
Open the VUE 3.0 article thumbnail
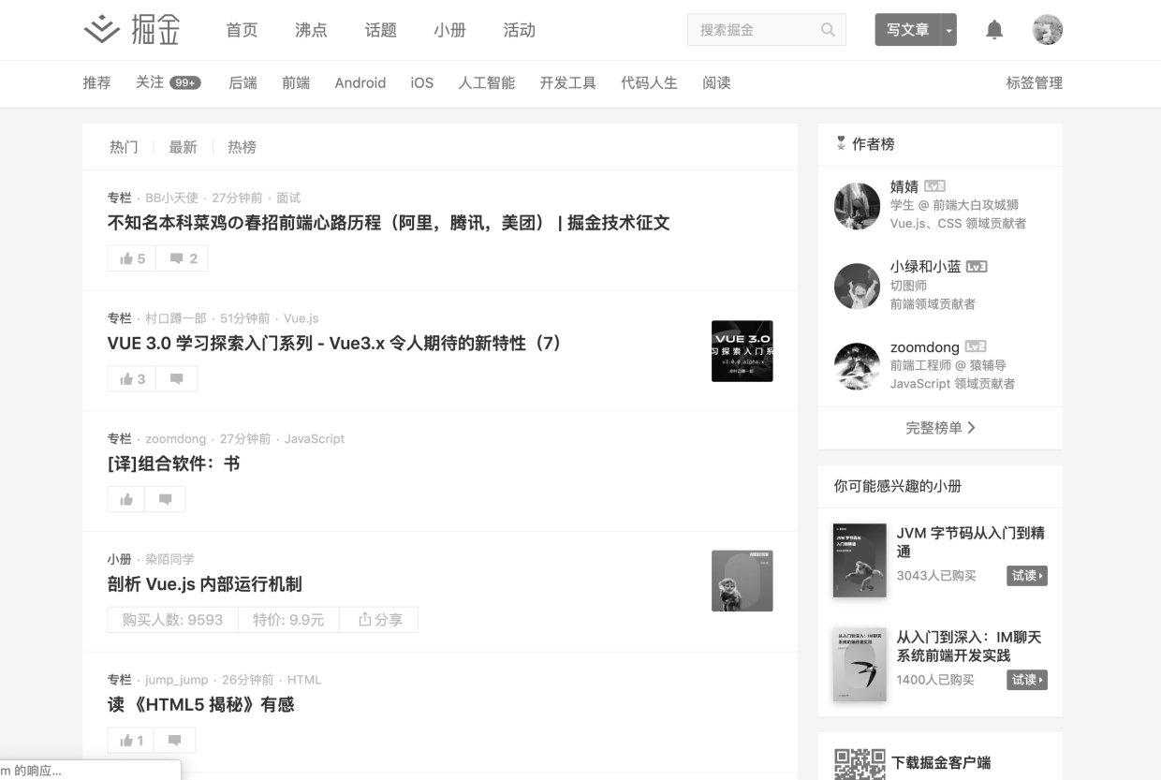pyautogui.click(x=742, y=351)
